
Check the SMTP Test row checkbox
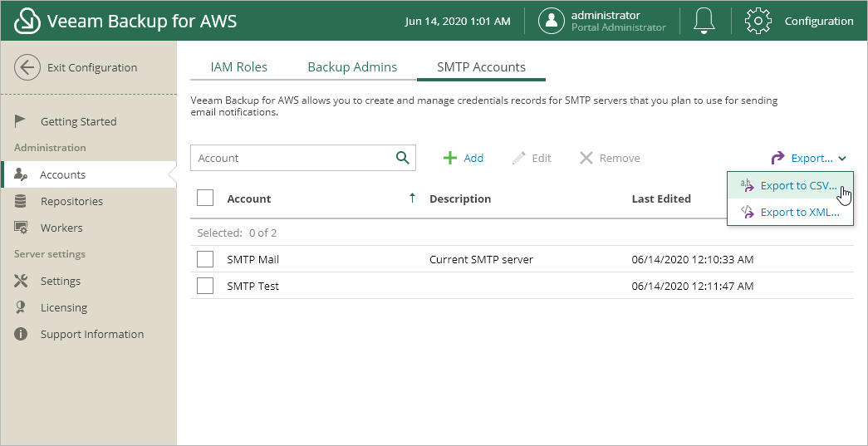(x=205, y=286)
